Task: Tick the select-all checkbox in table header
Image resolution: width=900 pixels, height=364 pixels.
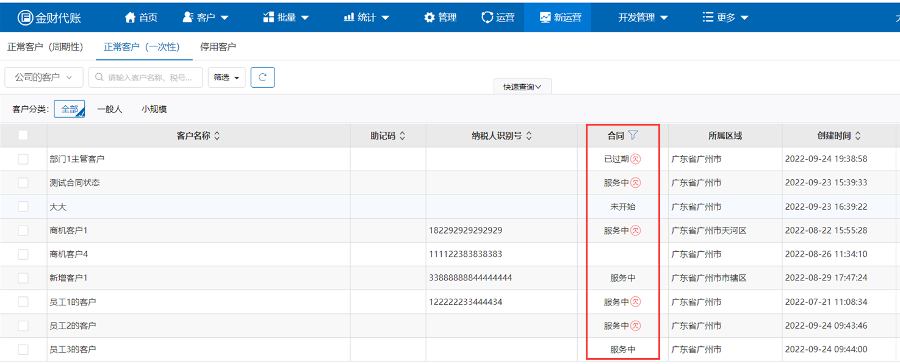Action: click(23, 135)
